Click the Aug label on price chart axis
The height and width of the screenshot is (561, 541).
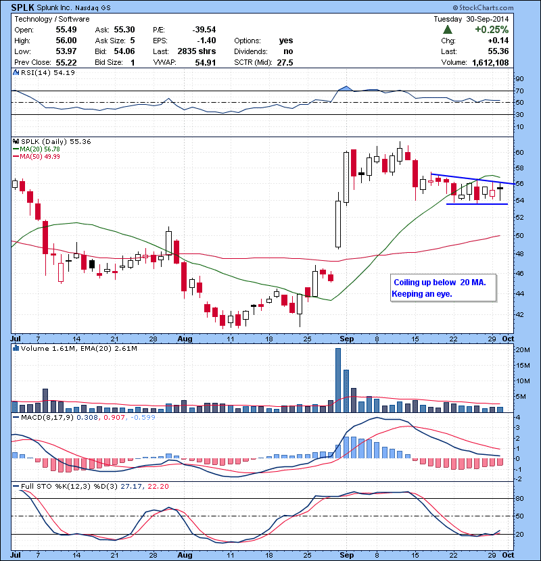coord(185,339)
